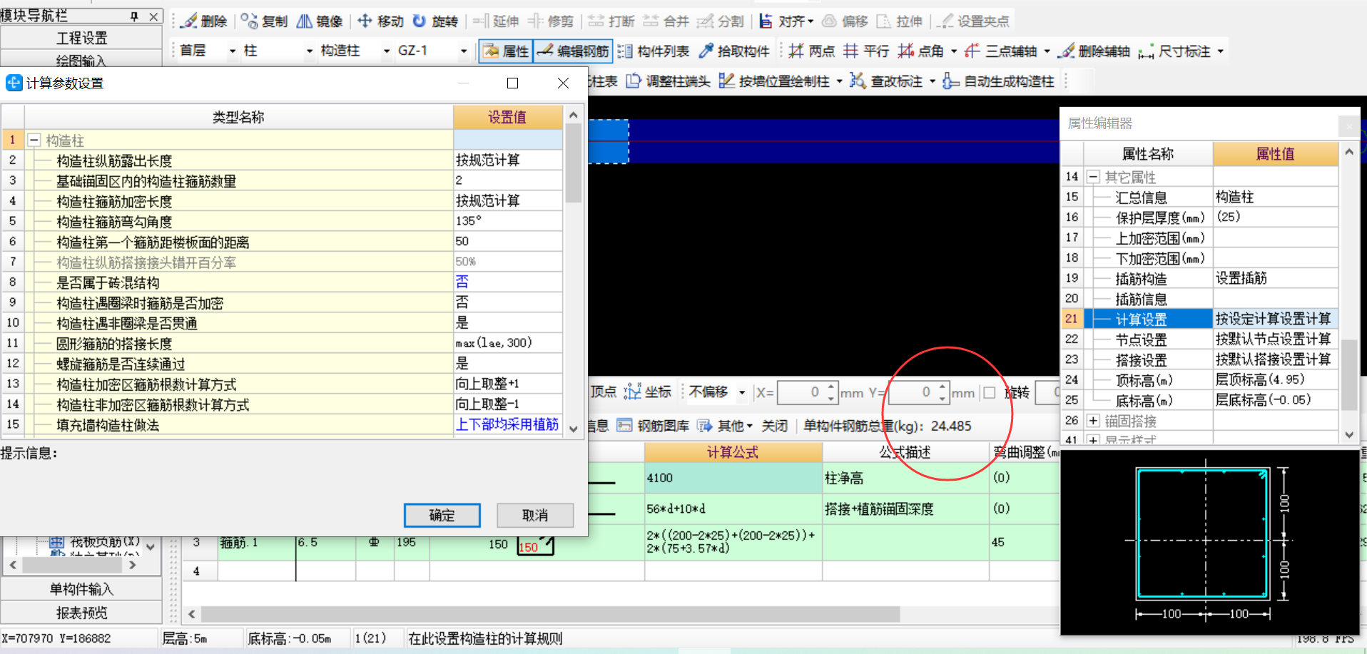1367x654 pixels.
Task: Click the 计算公式 column header
Action: [733, 452]
